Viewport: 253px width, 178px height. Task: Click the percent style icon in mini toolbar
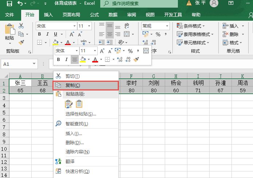point(130,51)
